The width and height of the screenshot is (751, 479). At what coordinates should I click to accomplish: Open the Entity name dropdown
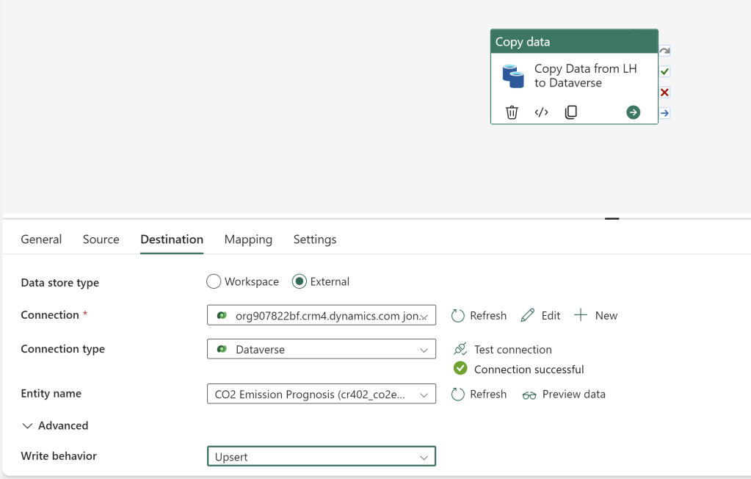pos(322,395)
